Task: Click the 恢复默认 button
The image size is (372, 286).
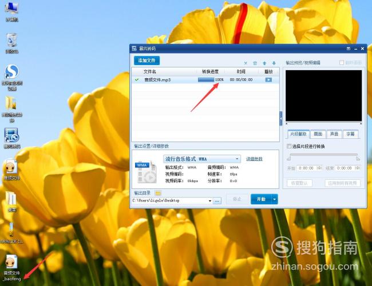Action: (299, 183)
